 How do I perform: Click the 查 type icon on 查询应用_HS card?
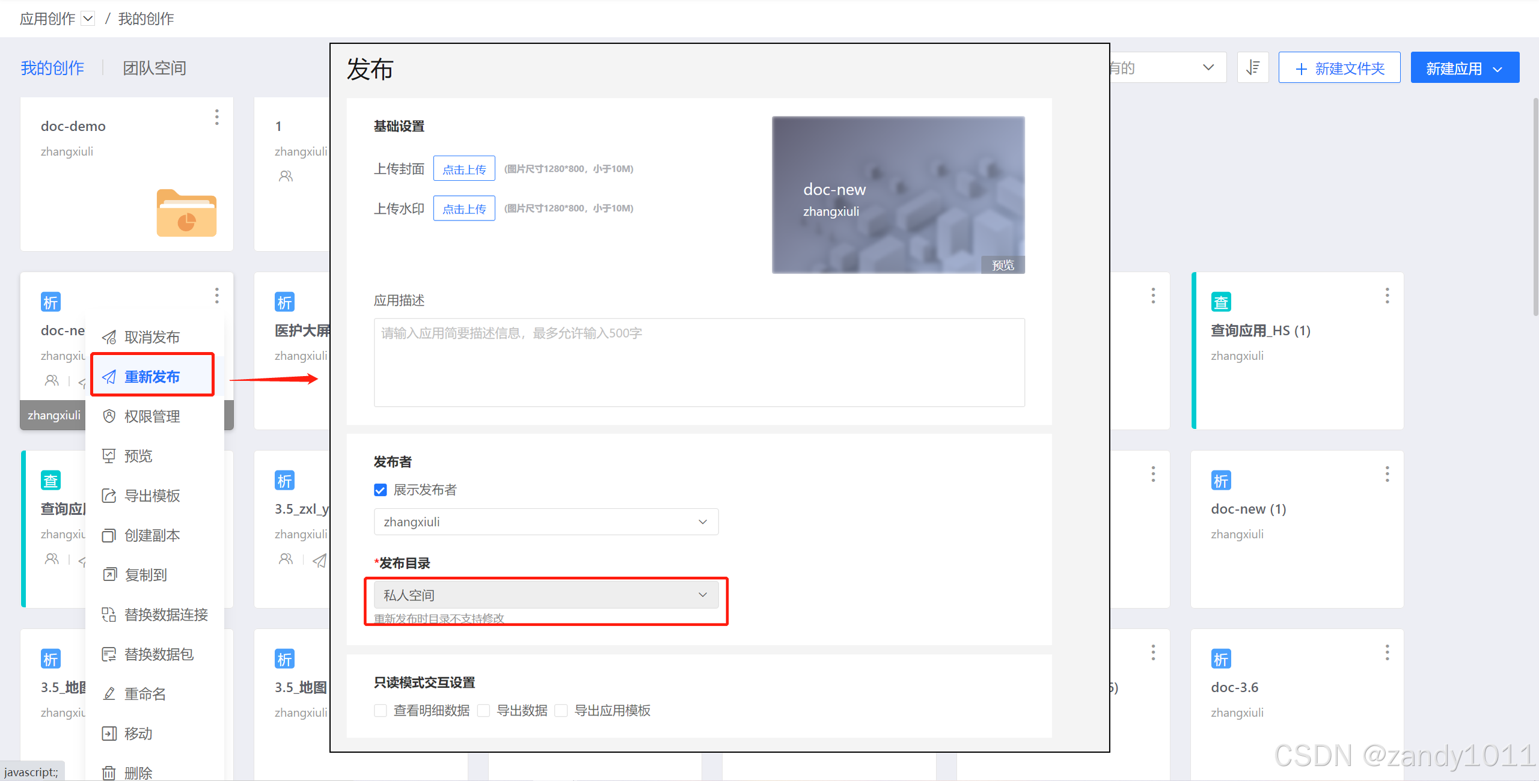1220,302
